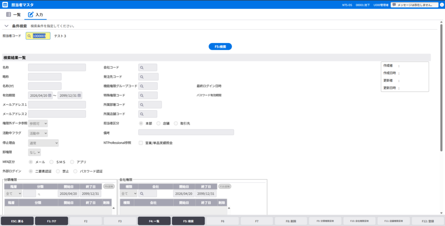
Task: Click the search icon in 発注先コード field
Action: tap(142, 77)
